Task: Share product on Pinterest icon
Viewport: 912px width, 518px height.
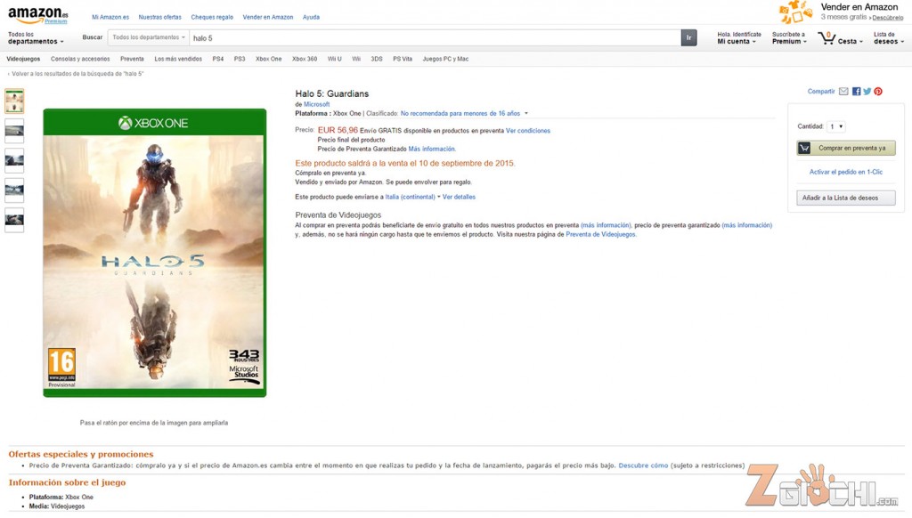Action: (x=878, y=92)
